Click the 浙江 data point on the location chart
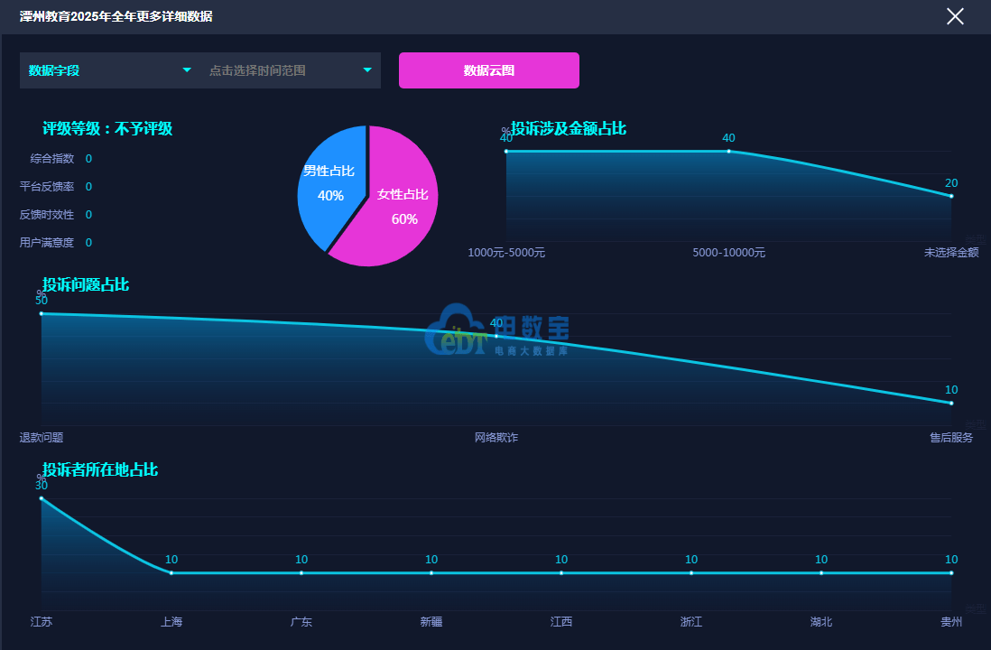The width and height of the screenshot is (991, 650). click(x=691, y=572)
